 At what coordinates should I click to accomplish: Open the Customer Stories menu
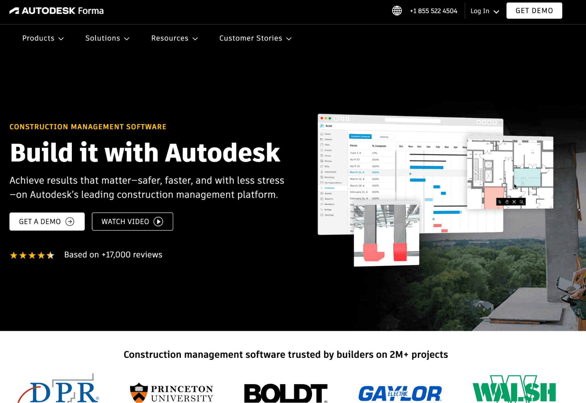point(255,38)
